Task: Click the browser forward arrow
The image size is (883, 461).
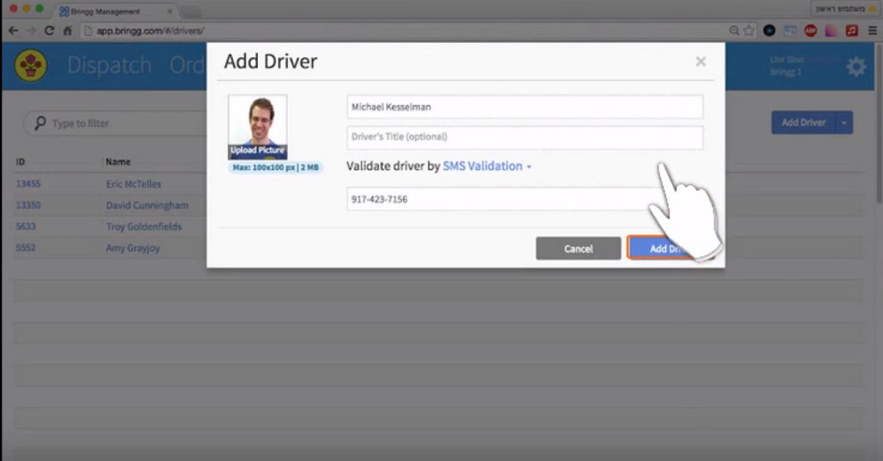Action: 31,31
